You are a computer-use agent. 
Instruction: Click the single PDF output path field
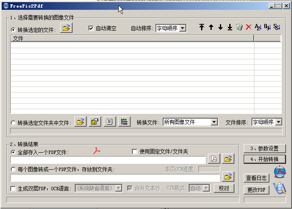tap(108, 160)
